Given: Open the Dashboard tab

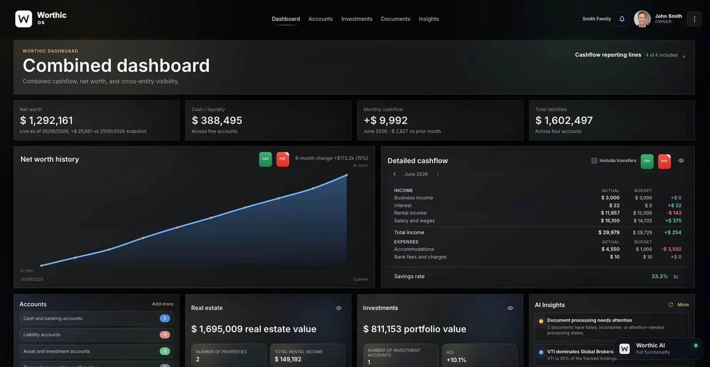Looking at the screenshot, I should tap(286, 19).
